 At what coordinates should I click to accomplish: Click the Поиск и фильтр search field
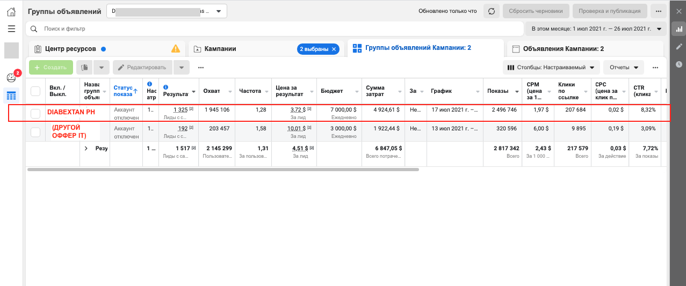point(274,28)
